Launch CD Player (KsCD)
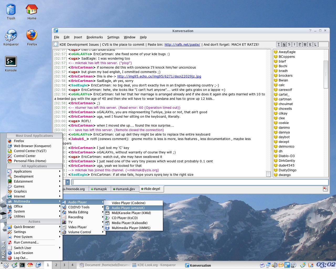Screen dimensions: 336x269 point(133,218)
